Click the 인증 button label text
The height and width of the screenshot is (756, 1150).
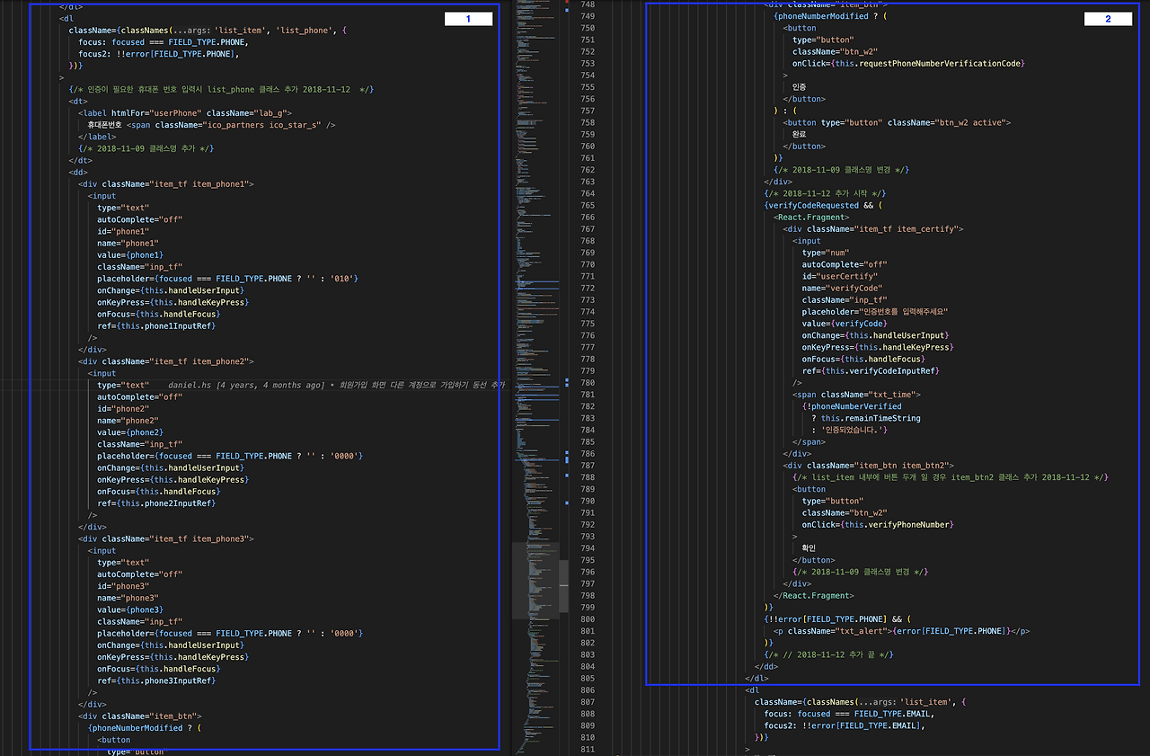pos(799,87)
